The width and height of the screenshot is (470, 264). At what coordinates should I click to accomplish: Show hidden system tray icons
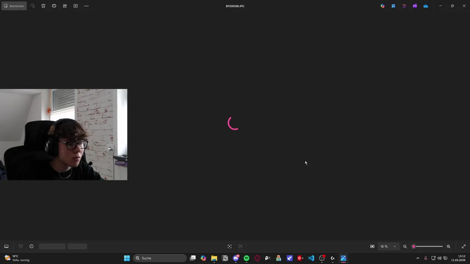417,258
